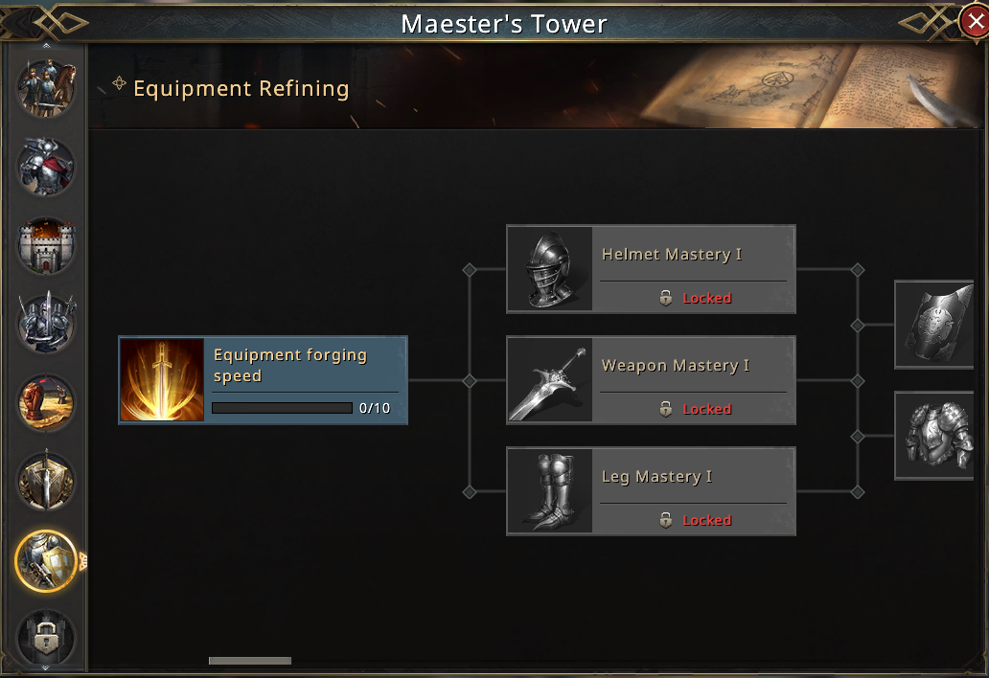989x678 pixels.
Task: Click the locked padlock category icon
Action: (46, 639)
